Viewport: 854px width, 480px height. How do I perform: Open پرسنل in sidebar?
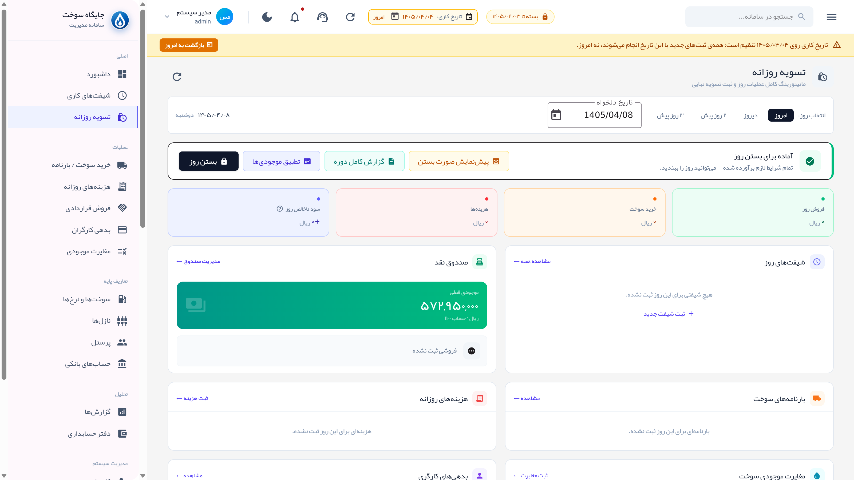click(73, 342)
